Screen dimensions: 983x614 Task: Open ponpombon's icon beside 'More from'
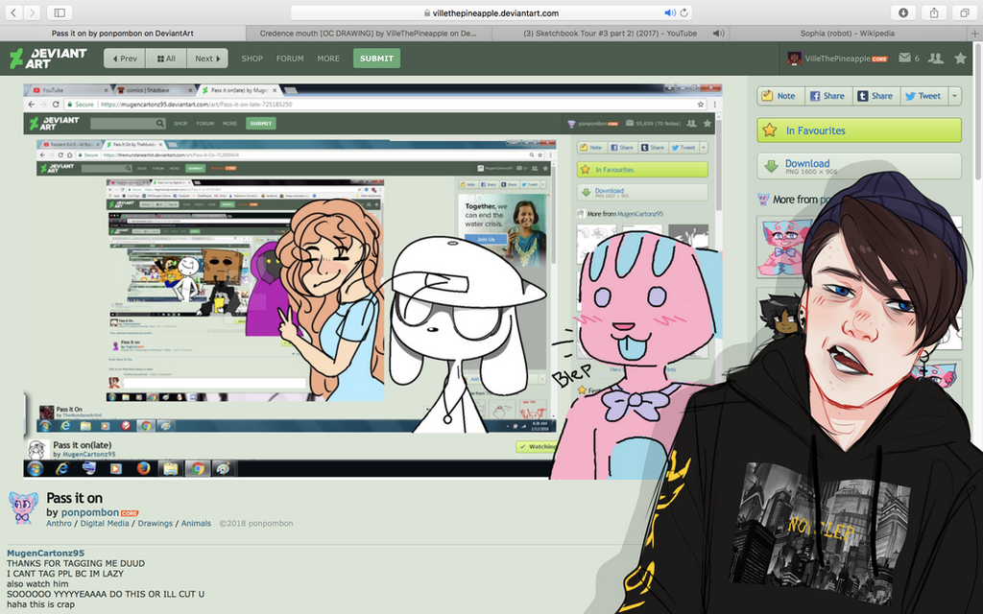coord(763,200)
